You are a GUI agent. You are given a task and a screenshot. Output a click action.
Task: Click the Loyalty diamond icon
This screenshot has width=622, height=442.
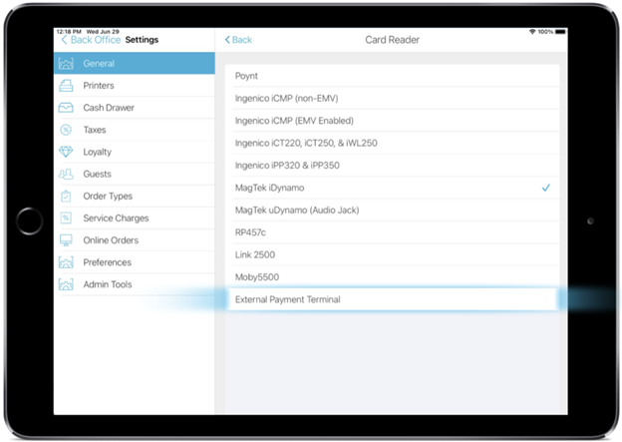tap(66, 152)
